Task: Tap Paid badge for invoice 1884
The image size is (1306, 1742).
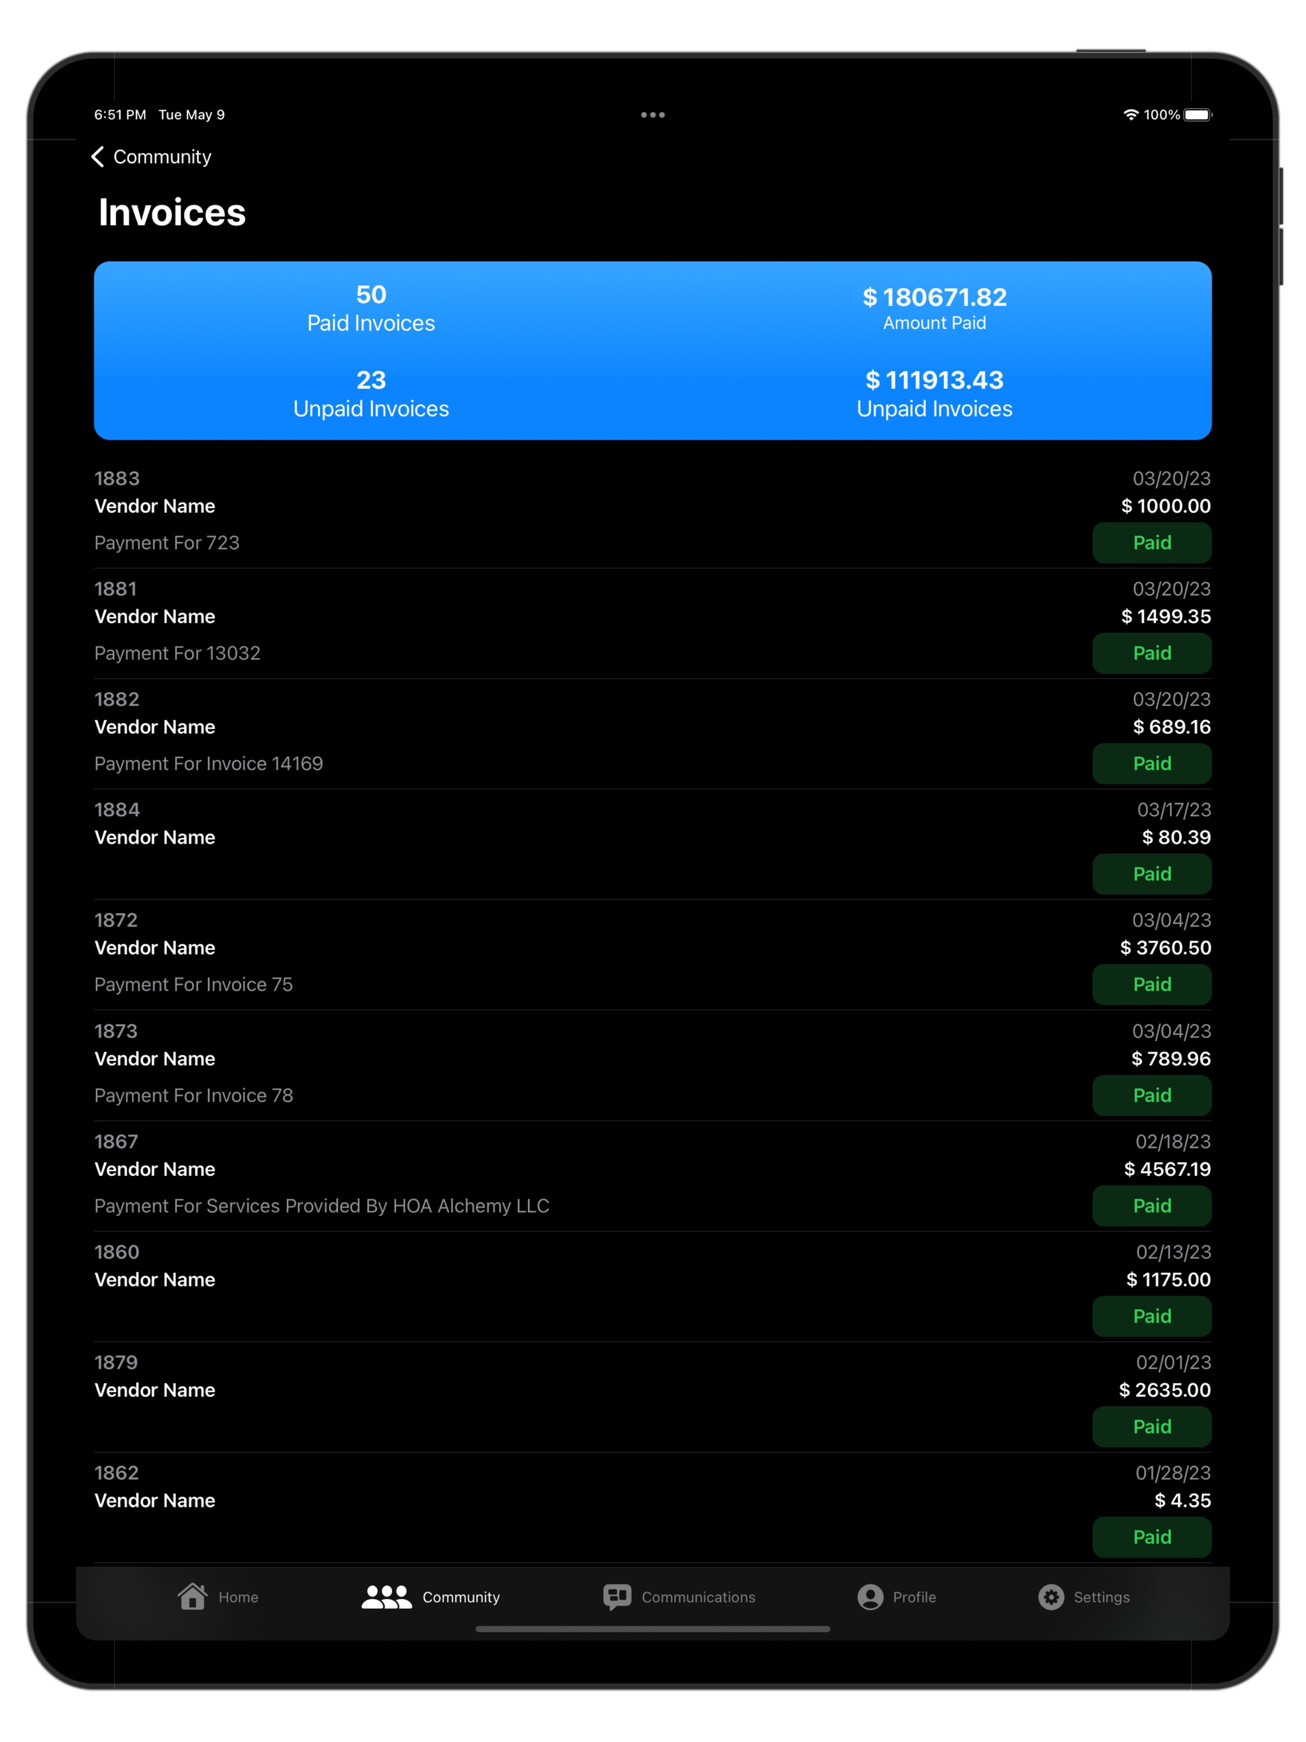Action: click(1152, 874)
